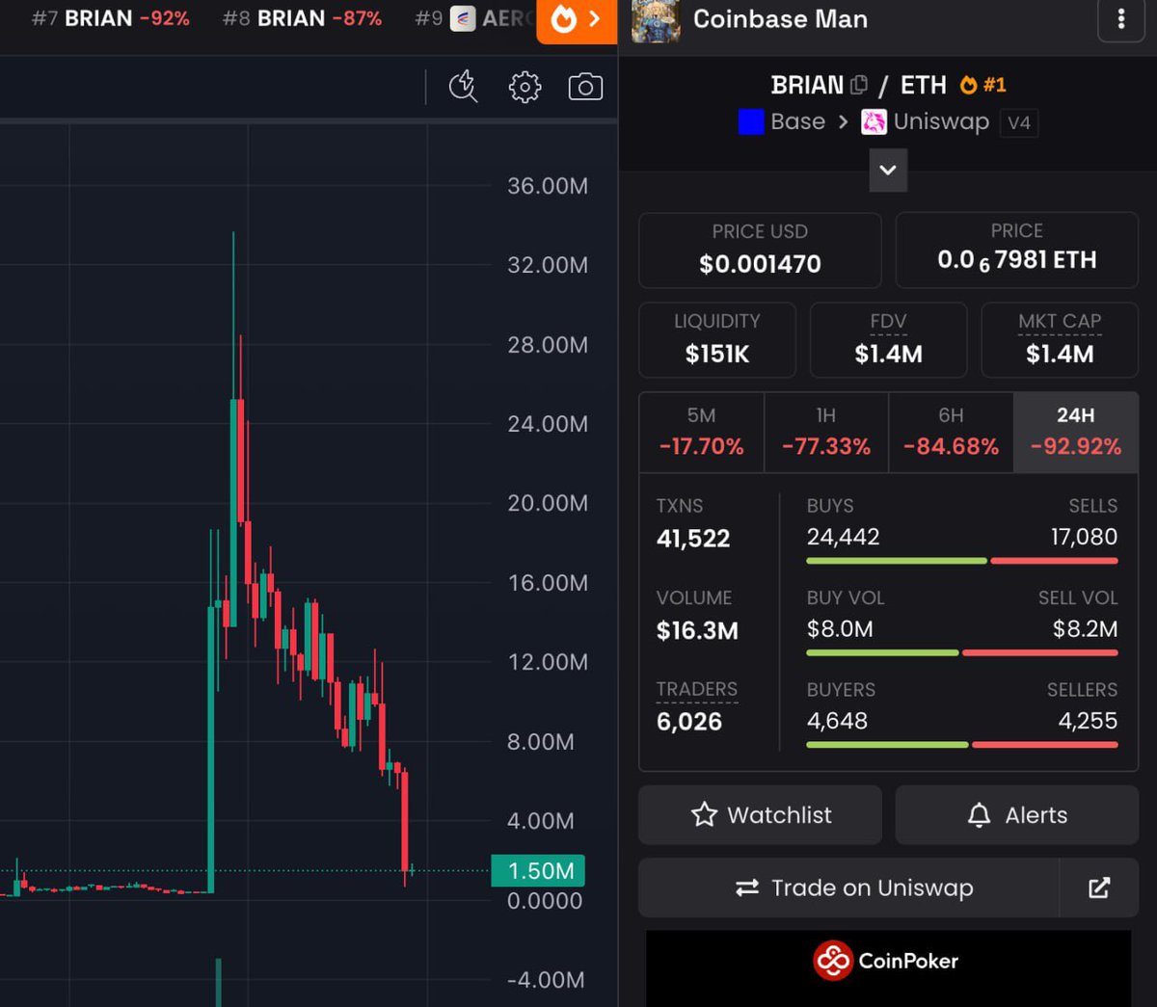Copy the BRIAN token address
Screen dimensions: 1157x1007
(859, 85)
